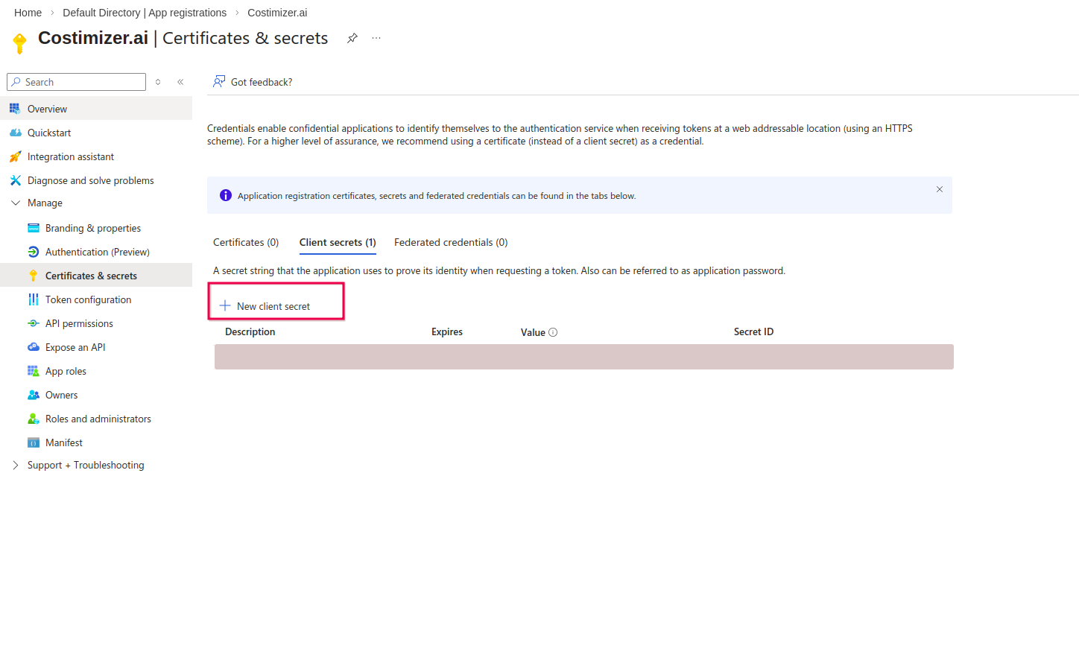The image size is (1079, 657).
Task: Open API permissions page
Action: pyautogui.click(x=79, y=323)
